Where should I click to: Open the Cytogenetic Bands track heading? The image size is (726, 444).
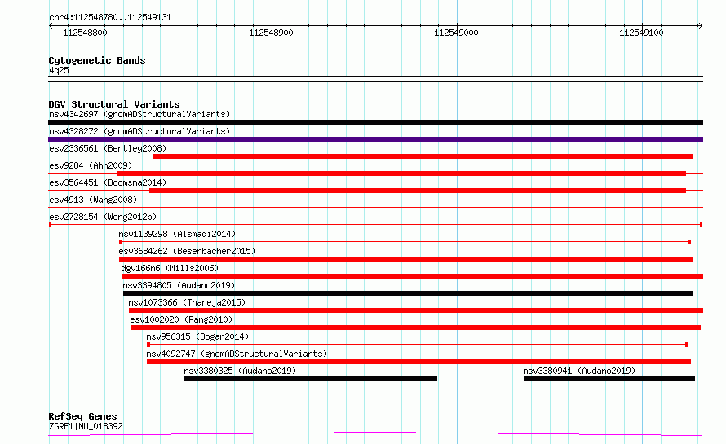pos(97,60)
